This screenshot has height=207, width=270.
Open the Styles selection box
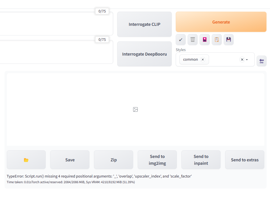coord(224,59)
